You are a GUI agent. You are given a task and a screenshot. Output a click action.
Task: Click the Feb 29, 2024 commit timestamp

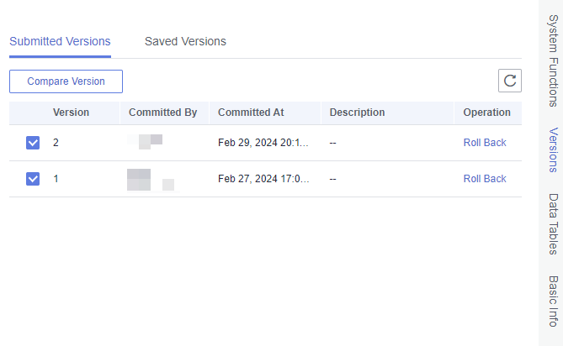pyautogui.click(x=263, y=143)
